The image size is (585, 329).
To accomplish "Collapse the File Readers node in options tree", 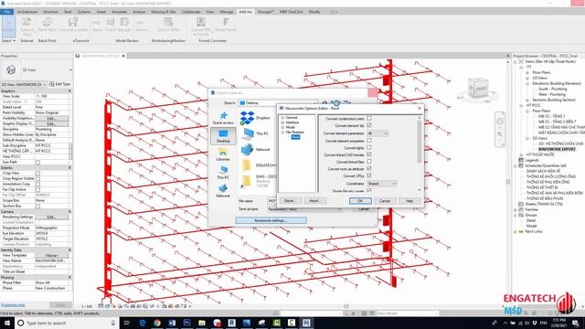I will pos(282,132).
